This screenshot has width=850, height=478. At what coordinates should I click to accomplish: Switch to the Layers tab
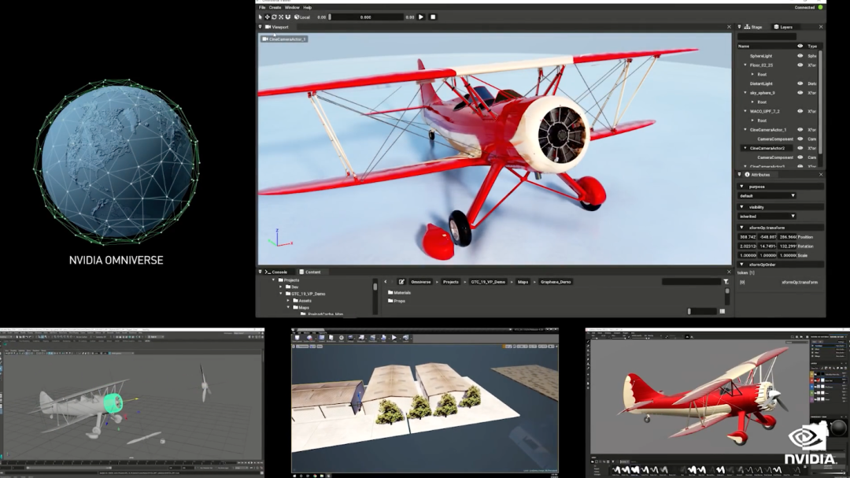pos(783,27)
